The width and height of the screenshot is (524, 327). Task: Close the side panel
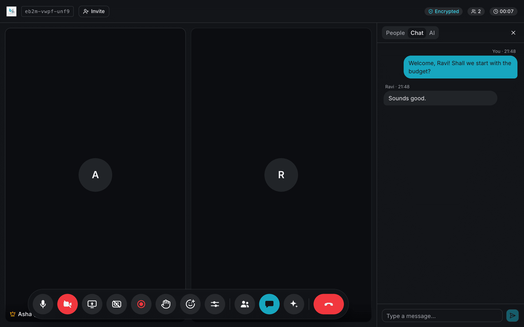point(513,33)
